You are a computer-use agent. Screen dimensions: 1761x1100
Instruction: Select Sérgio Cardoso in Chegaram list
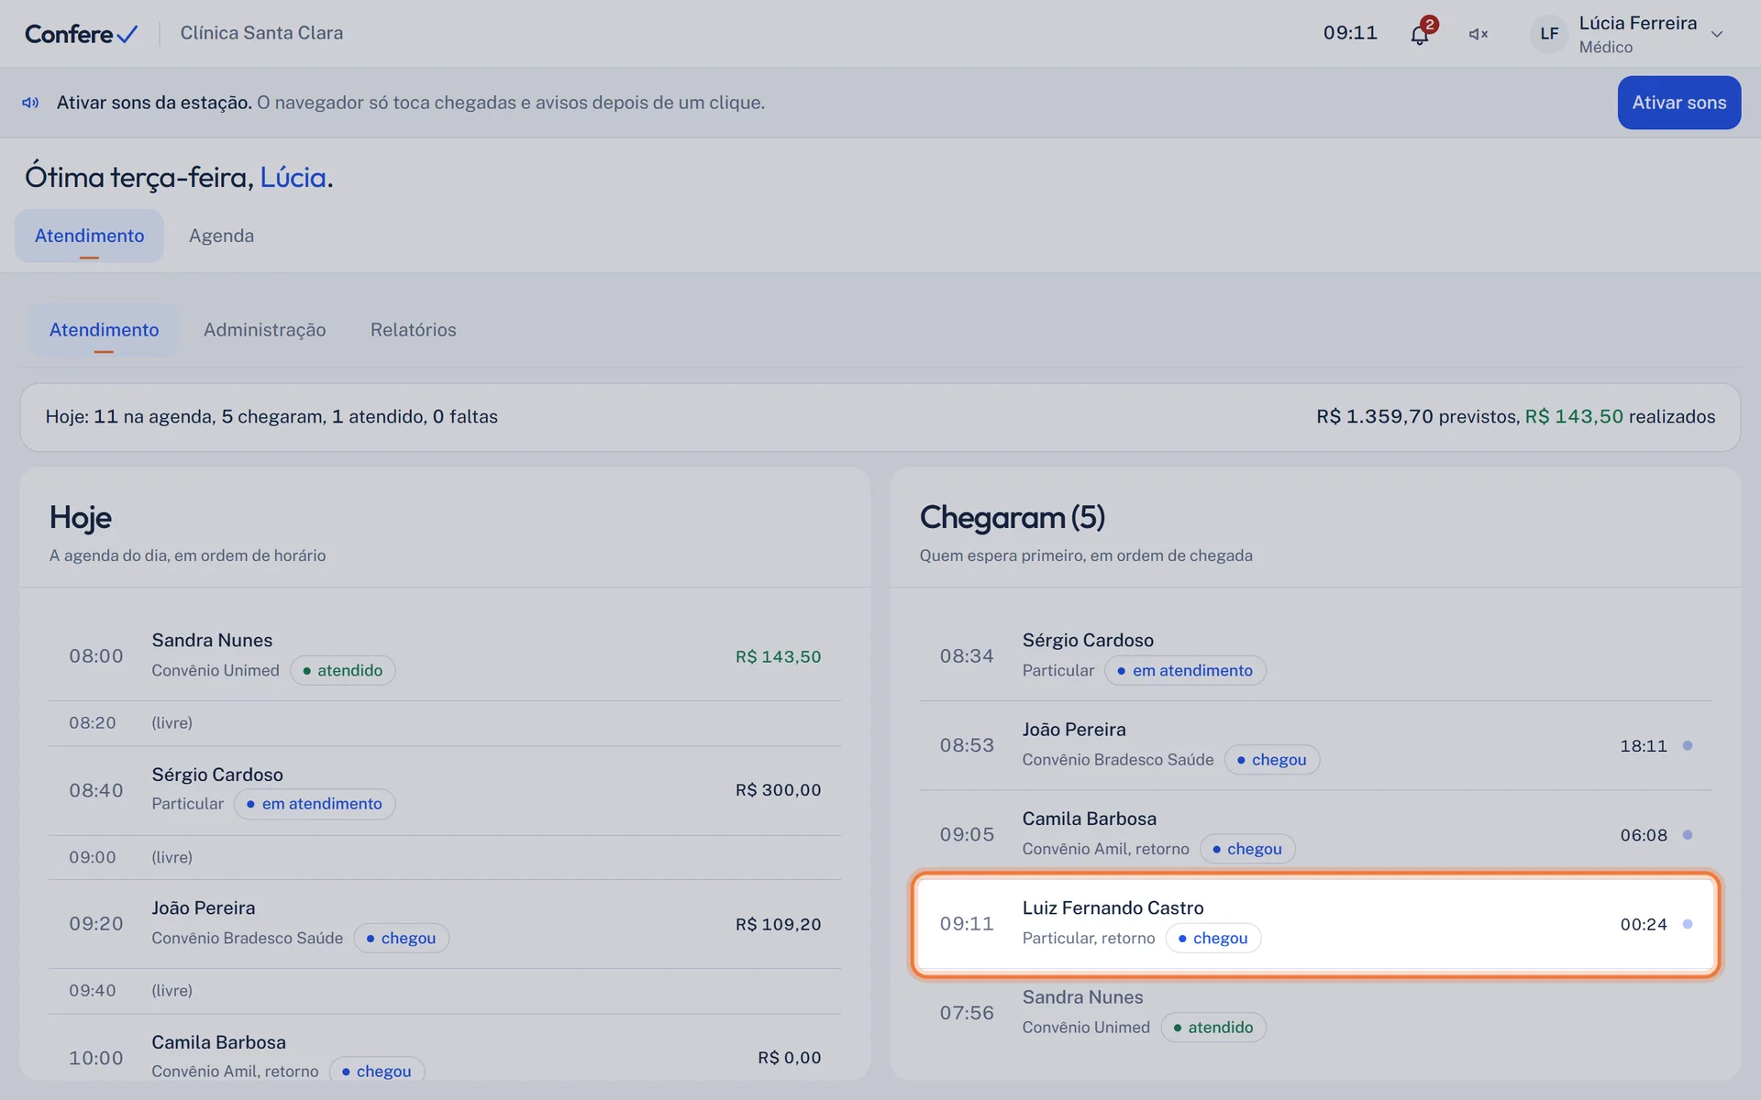point(1315,656)
